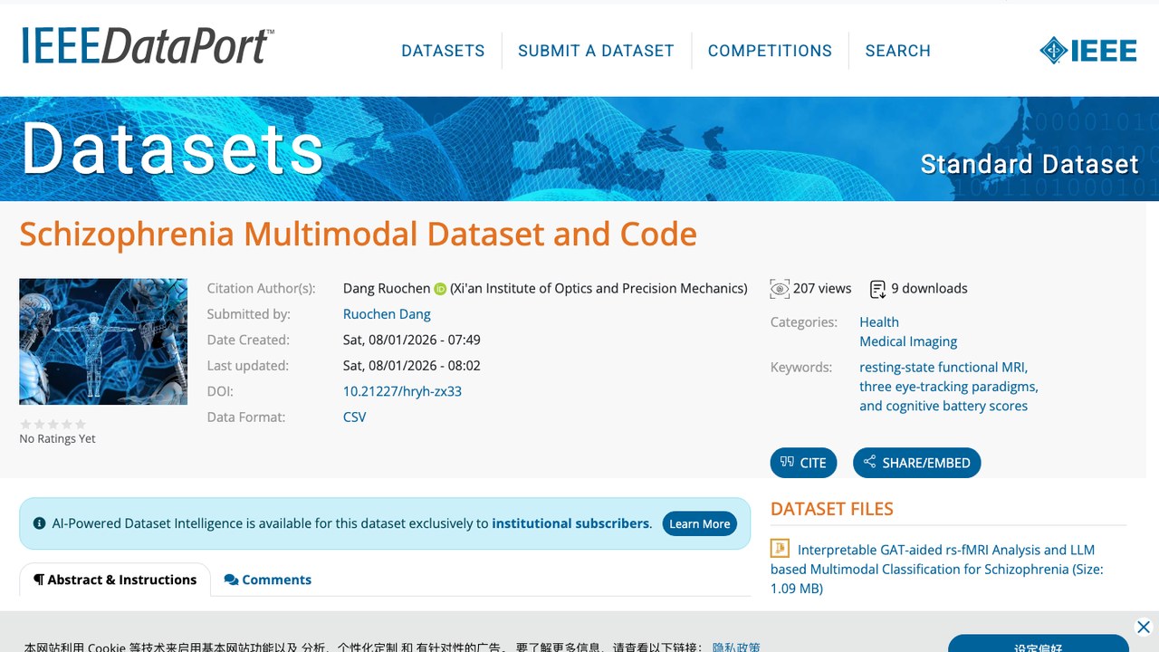This screenshot has width=1159, height=652.
Task: Select keyword three eye-tracking paradigms
Action: (949, 387)
